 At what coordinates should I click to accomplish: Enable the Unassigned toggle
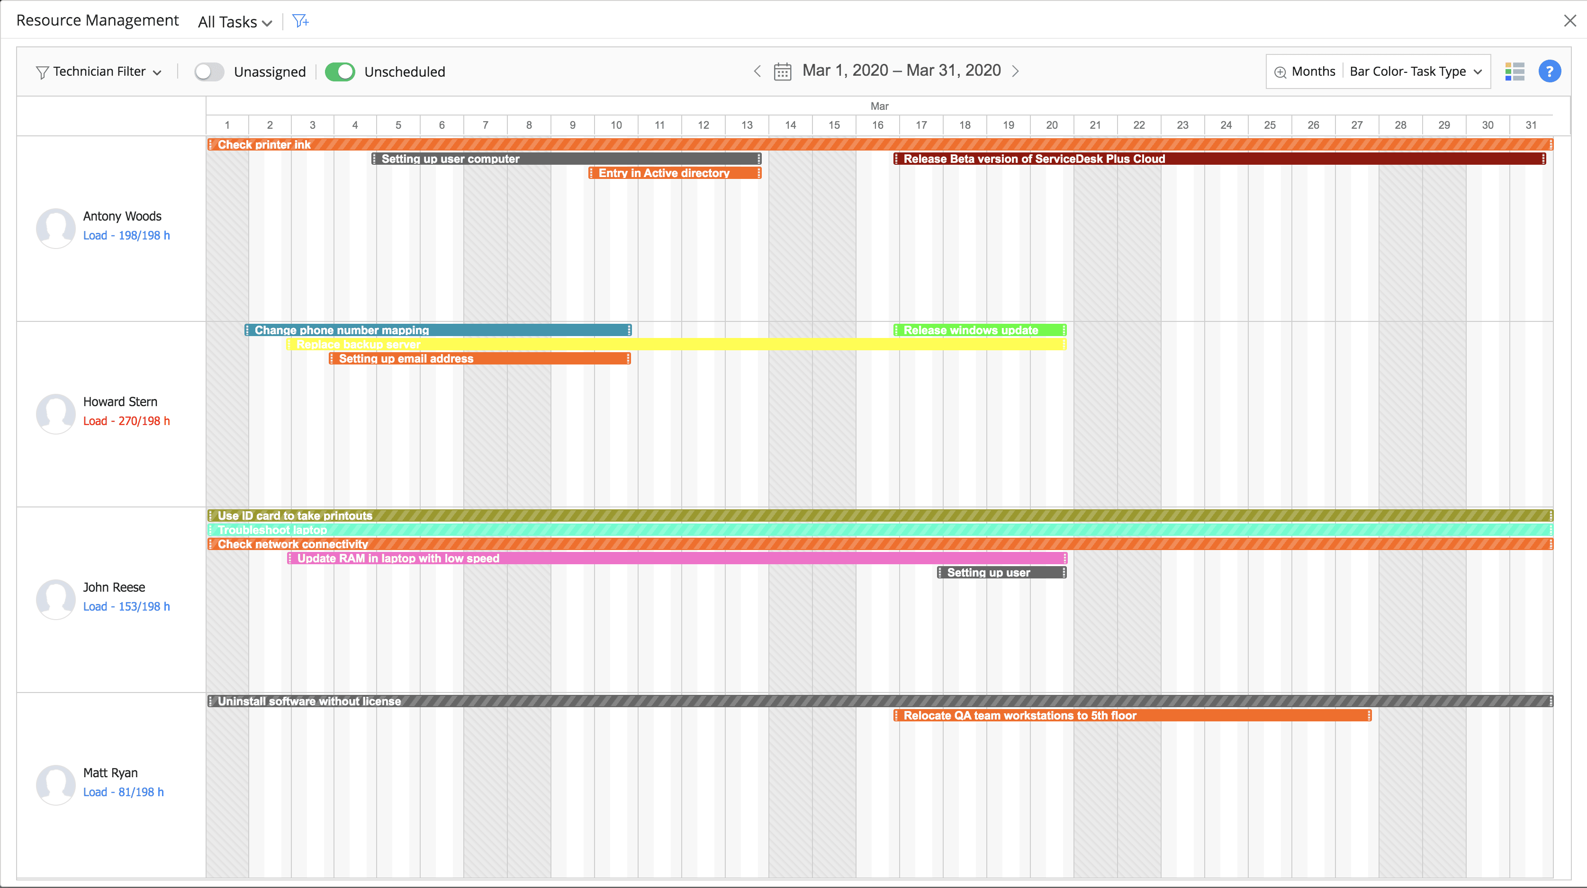[x=209, y=72]
